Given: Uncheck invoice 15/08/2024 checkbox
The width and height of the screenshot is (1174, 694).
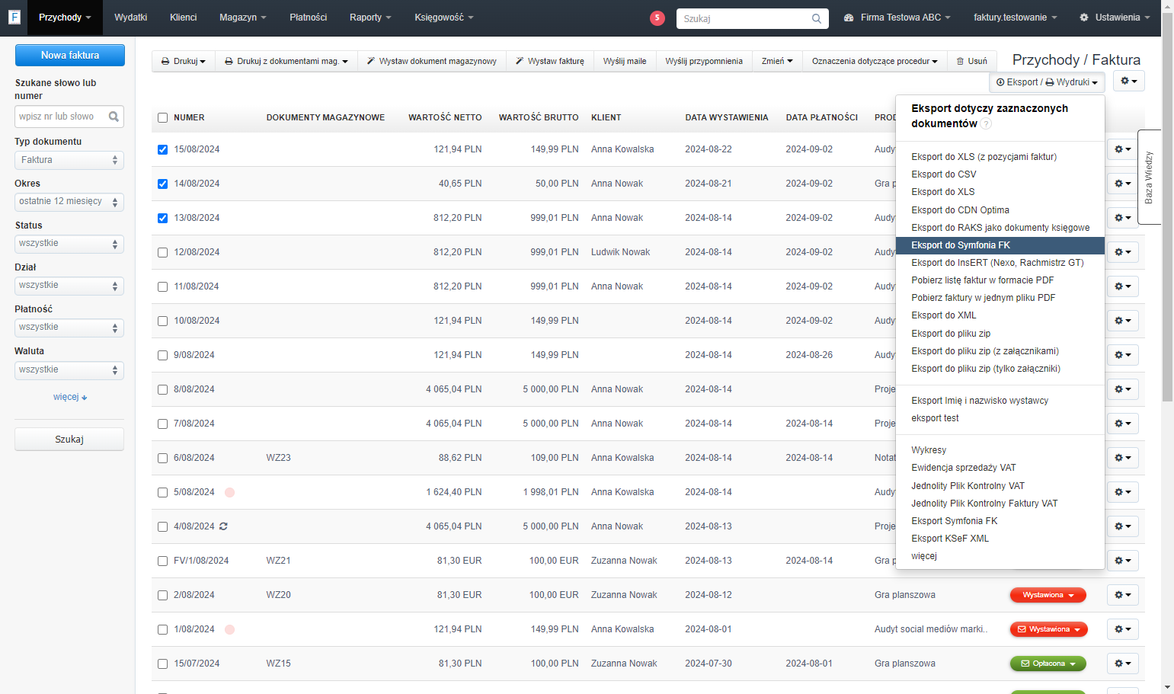Looking at the screenshot, I should pyautogui.click(x=162, y=149).
